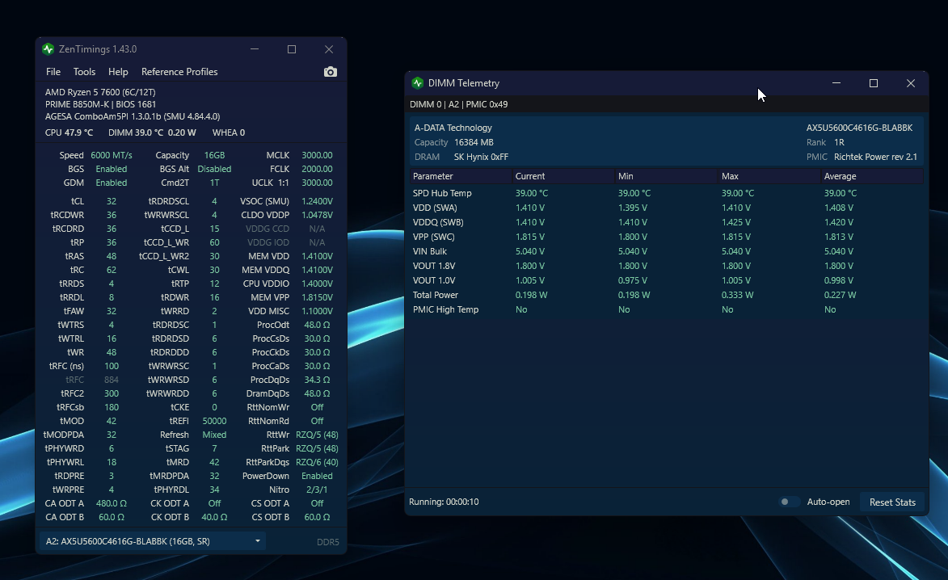Viewport: 948px width, 580px height.
Task: Click the Running 00:00:10 timer text
Action: pos(444,502)
